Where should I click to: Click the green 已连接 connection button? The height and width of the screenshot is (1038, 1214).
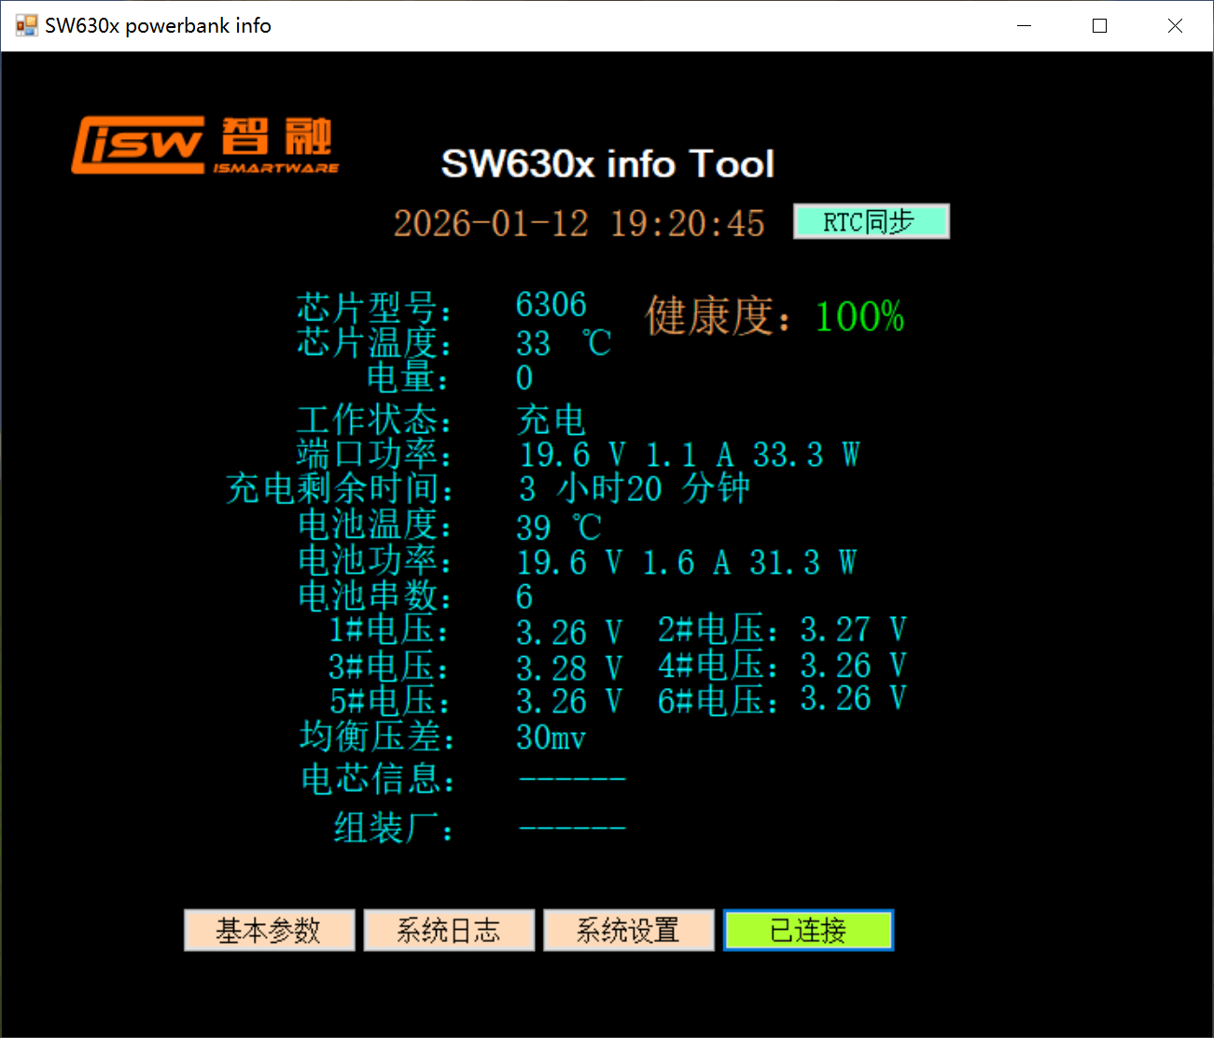(808, 930)
